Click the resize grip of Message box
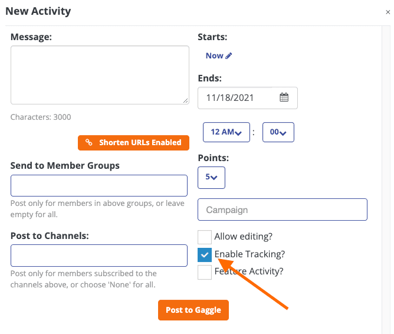This screenshot has width=394, height=334. [185, 100]
